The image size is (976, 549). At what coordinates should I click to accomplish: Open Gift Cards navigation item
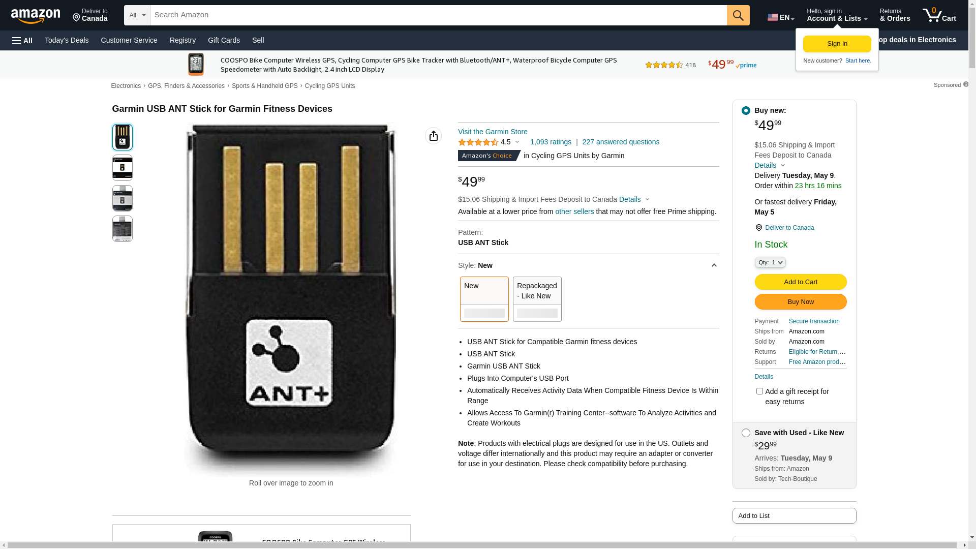coord(224,40)
